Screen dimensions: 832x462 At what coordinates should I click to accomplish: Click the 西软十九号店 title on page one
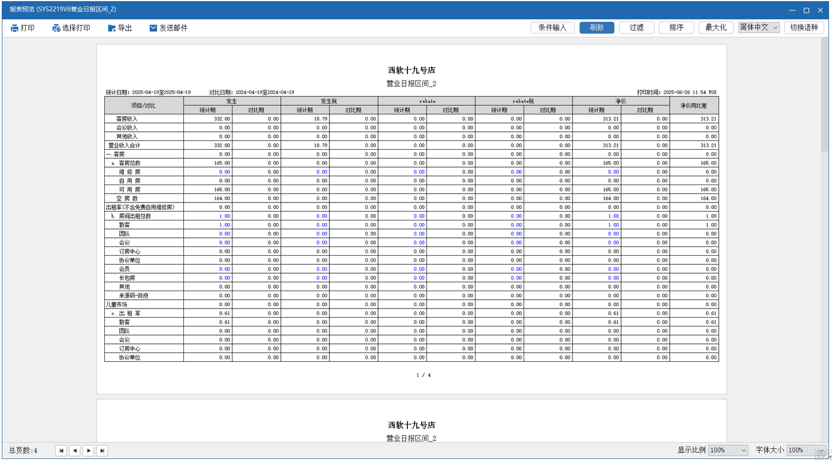(x=412, y=70)
